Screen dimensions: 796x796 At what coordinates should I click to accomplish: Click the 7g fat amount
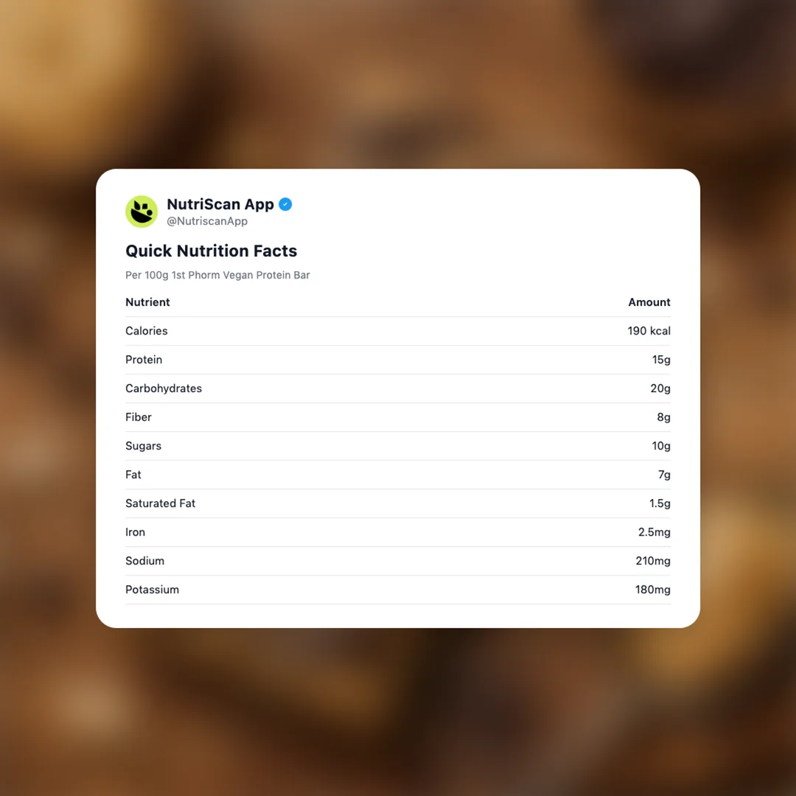click(x=664, y=475)
